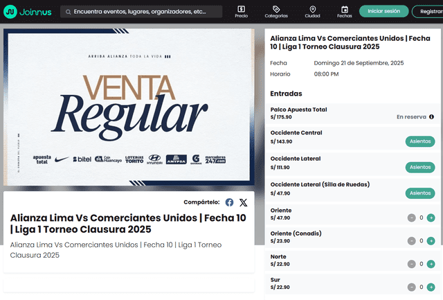443x300 pixels.
Task: Decrease Oriente (Conadis) ticket quantity
Action: point(411,241)
